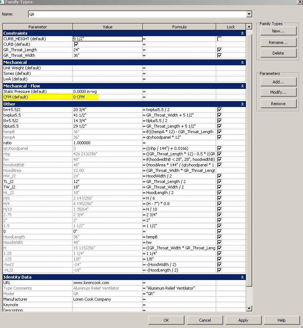This screenshot has width=303, height=328.
Task: Collapse the Mechanical section
Action: pos(242,62)
